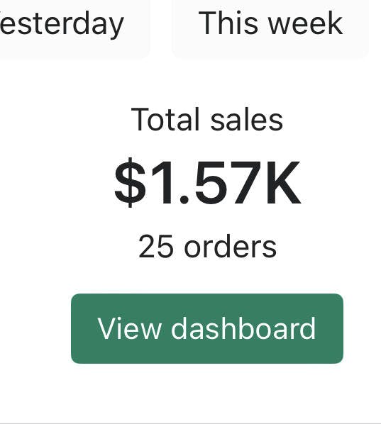Screen dimensions: 381x424
Task: Click the word "week" in This week
Action: tap(306, 23)
